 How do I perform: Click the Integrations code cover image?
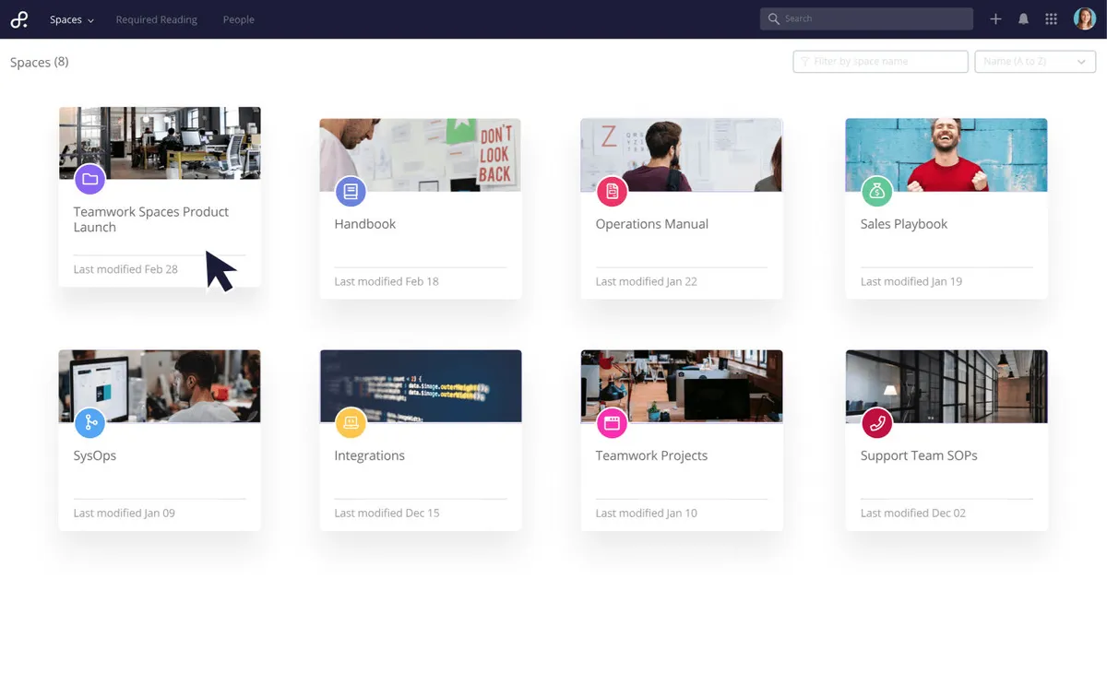(421, 386)
